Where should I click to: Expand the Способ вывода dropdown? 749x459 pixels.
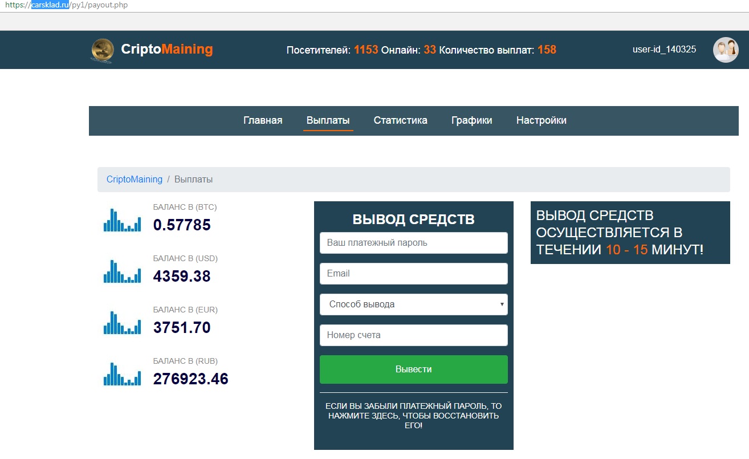click(x=414, y=304)
